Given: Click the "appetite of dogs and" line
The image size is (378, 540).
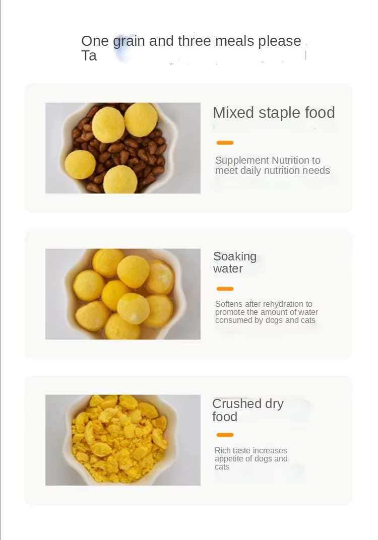Looking at the screenshot, I should (x=251, y=459).
